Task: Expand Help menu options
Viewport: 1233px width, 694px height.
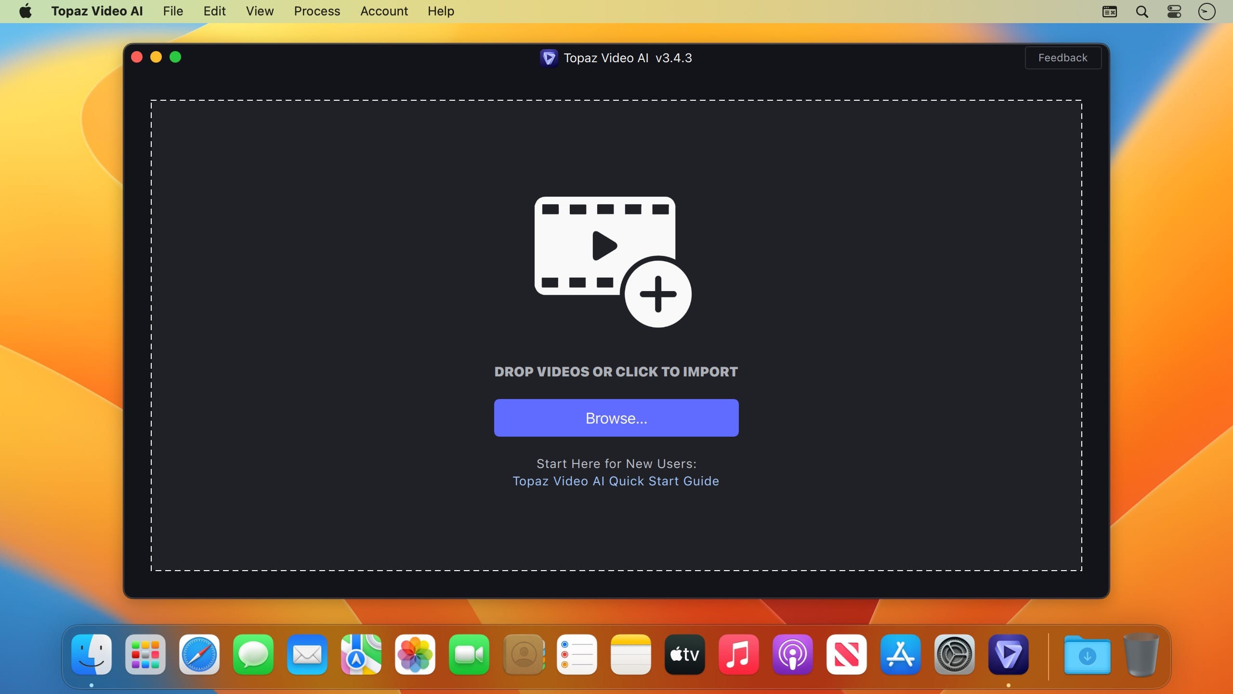Action: click(x=440, y=11)
